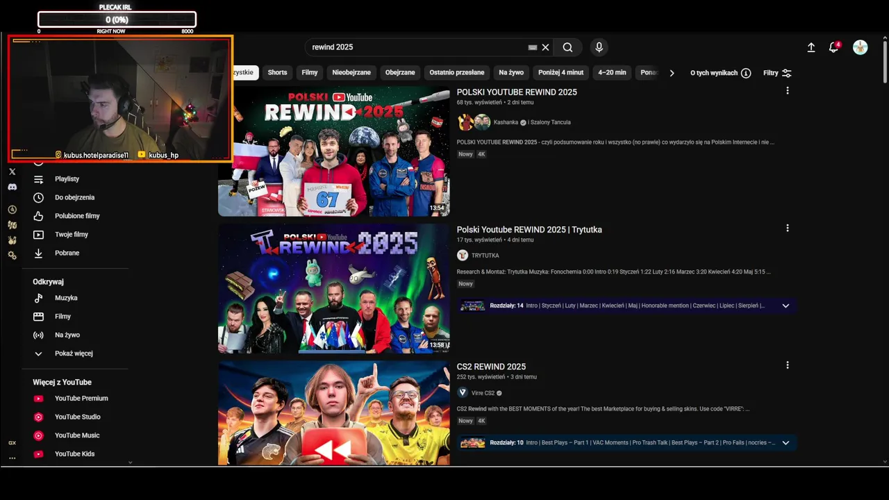Click the PLECAK IRL progress bar
Image resolution: width=889 pixels, height=500 pixels.
click(117, 19)
